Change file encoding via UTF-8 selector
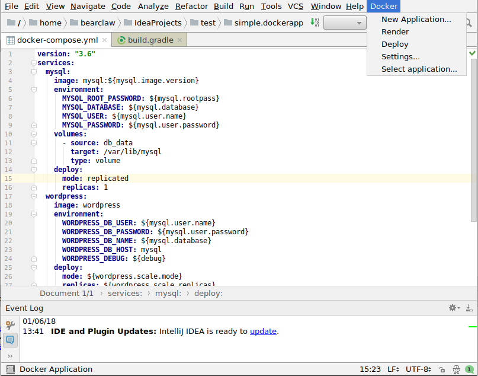The width and height of the screenshot is (478, 376). pos(419,369)
